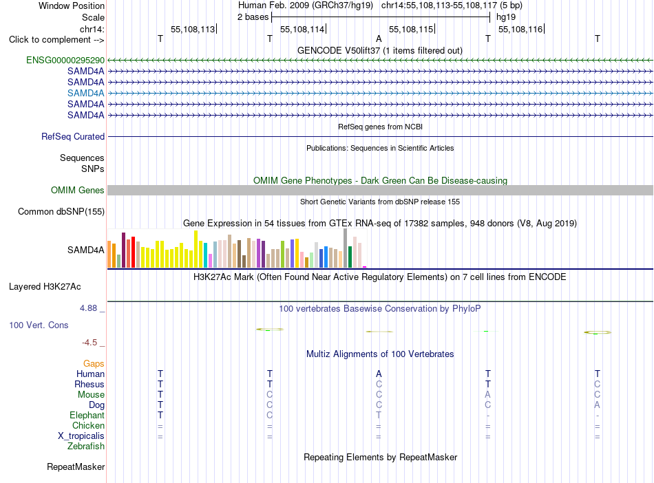Select the OMIM Genes track label
Screen dimensions: 654x483
[x=78, y=191]
